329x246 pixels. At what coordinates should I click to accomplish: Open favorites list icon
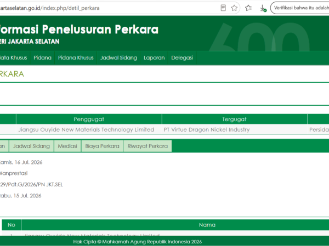[x=248, y=8]
